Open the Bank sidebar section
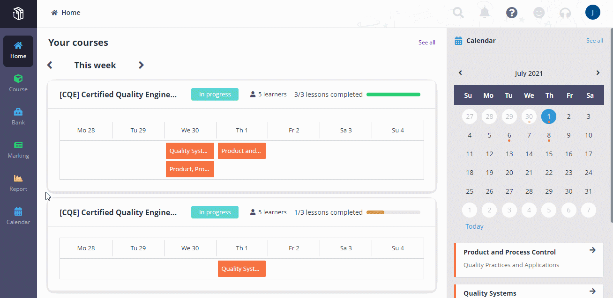Image resolution: width=613 pixels, height=298 pixels. [18, 116]
